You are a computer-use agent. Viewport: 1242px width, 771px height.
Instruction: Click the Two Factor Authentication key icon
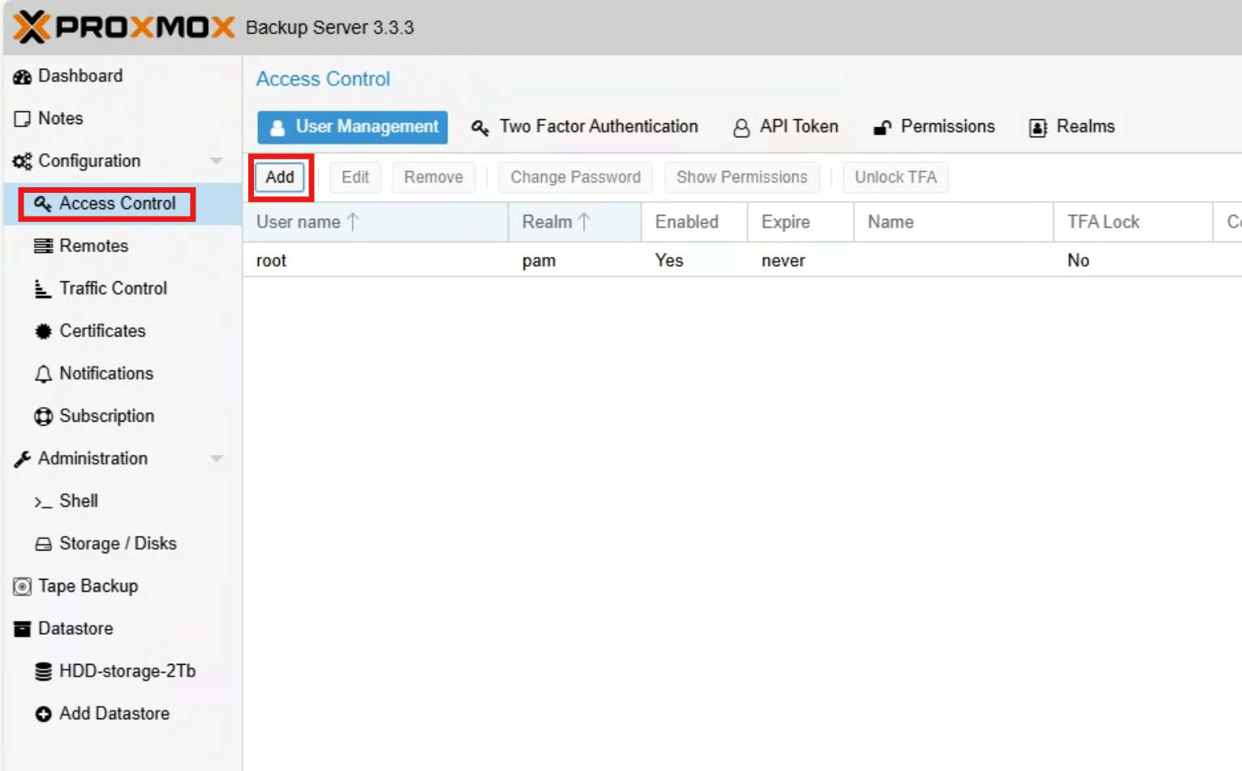pos(480,127)
